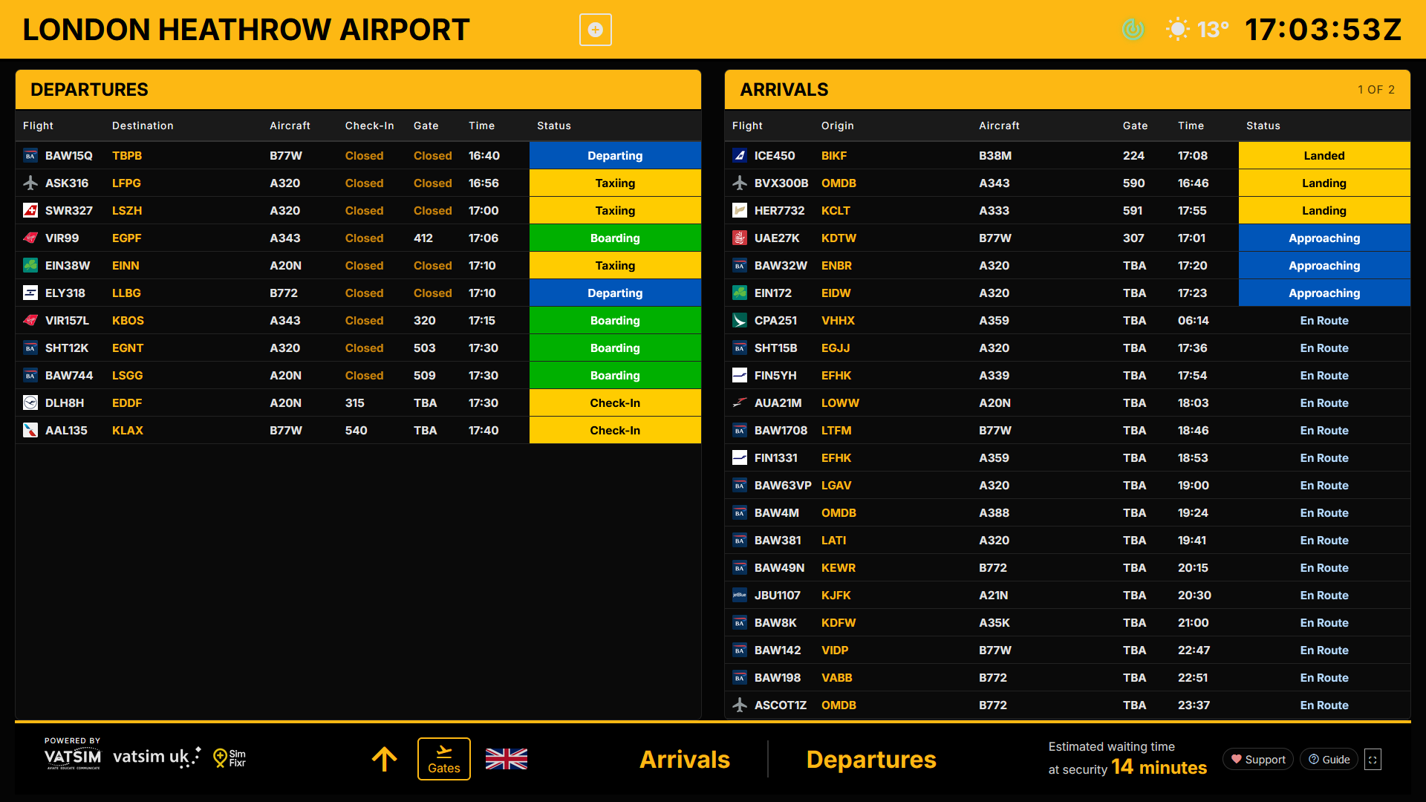
Task: Switch to the Departures tab
Action: pos(870,759)
